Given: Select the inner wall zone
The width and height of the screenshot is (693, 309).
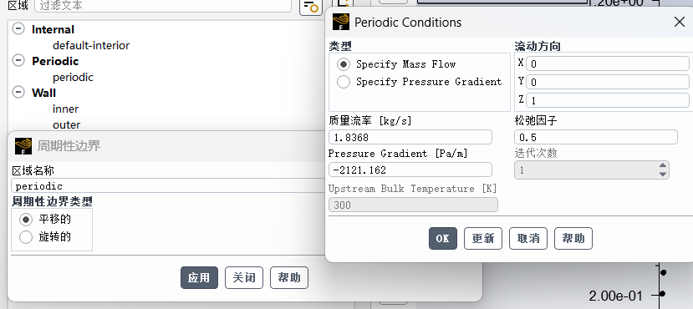Looking at the screenshot, I should 65,109.
